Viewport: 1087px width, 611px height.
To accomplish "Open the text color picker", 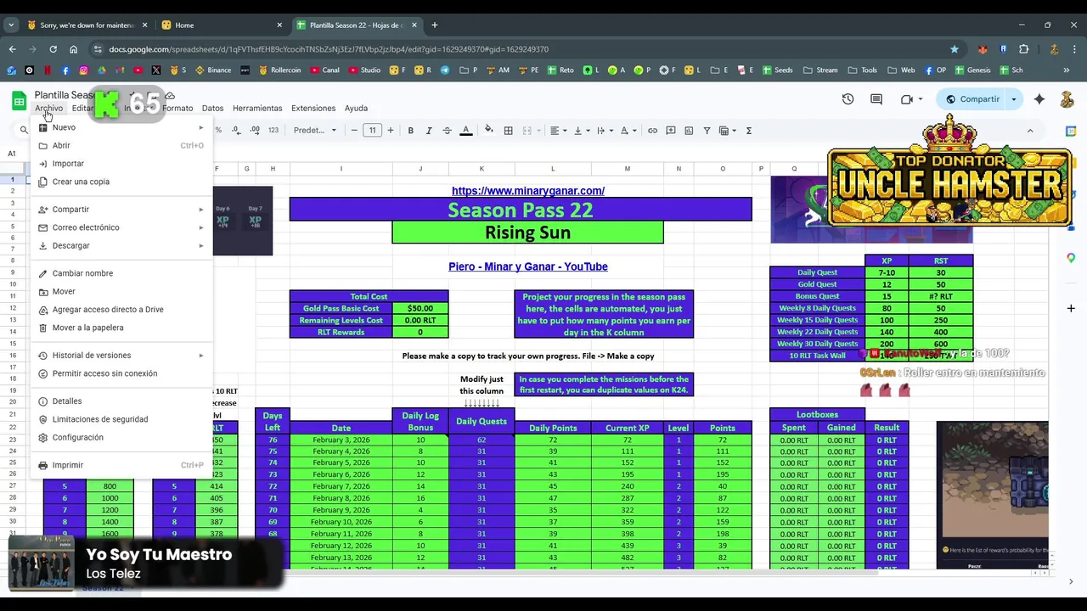I will point(466,131).
